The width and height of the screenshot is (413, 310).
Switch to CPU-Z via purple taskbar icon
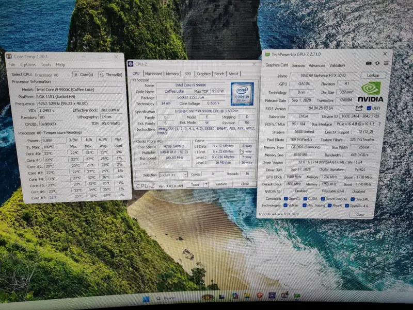[272, 295]
